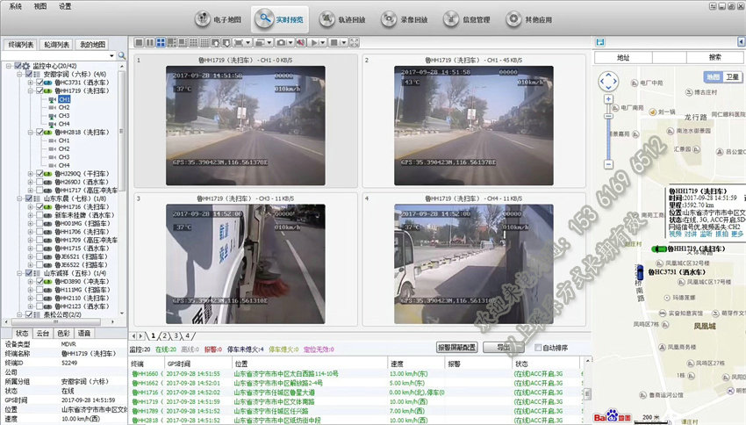Toggle the muted speaker audio icon

301,42
